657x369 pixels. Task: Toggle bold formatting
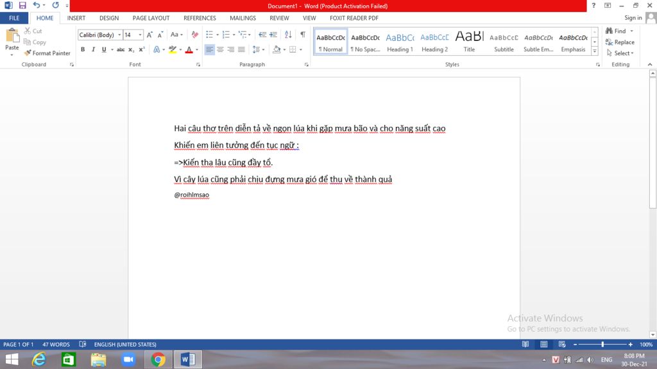(x=83, y=49)
